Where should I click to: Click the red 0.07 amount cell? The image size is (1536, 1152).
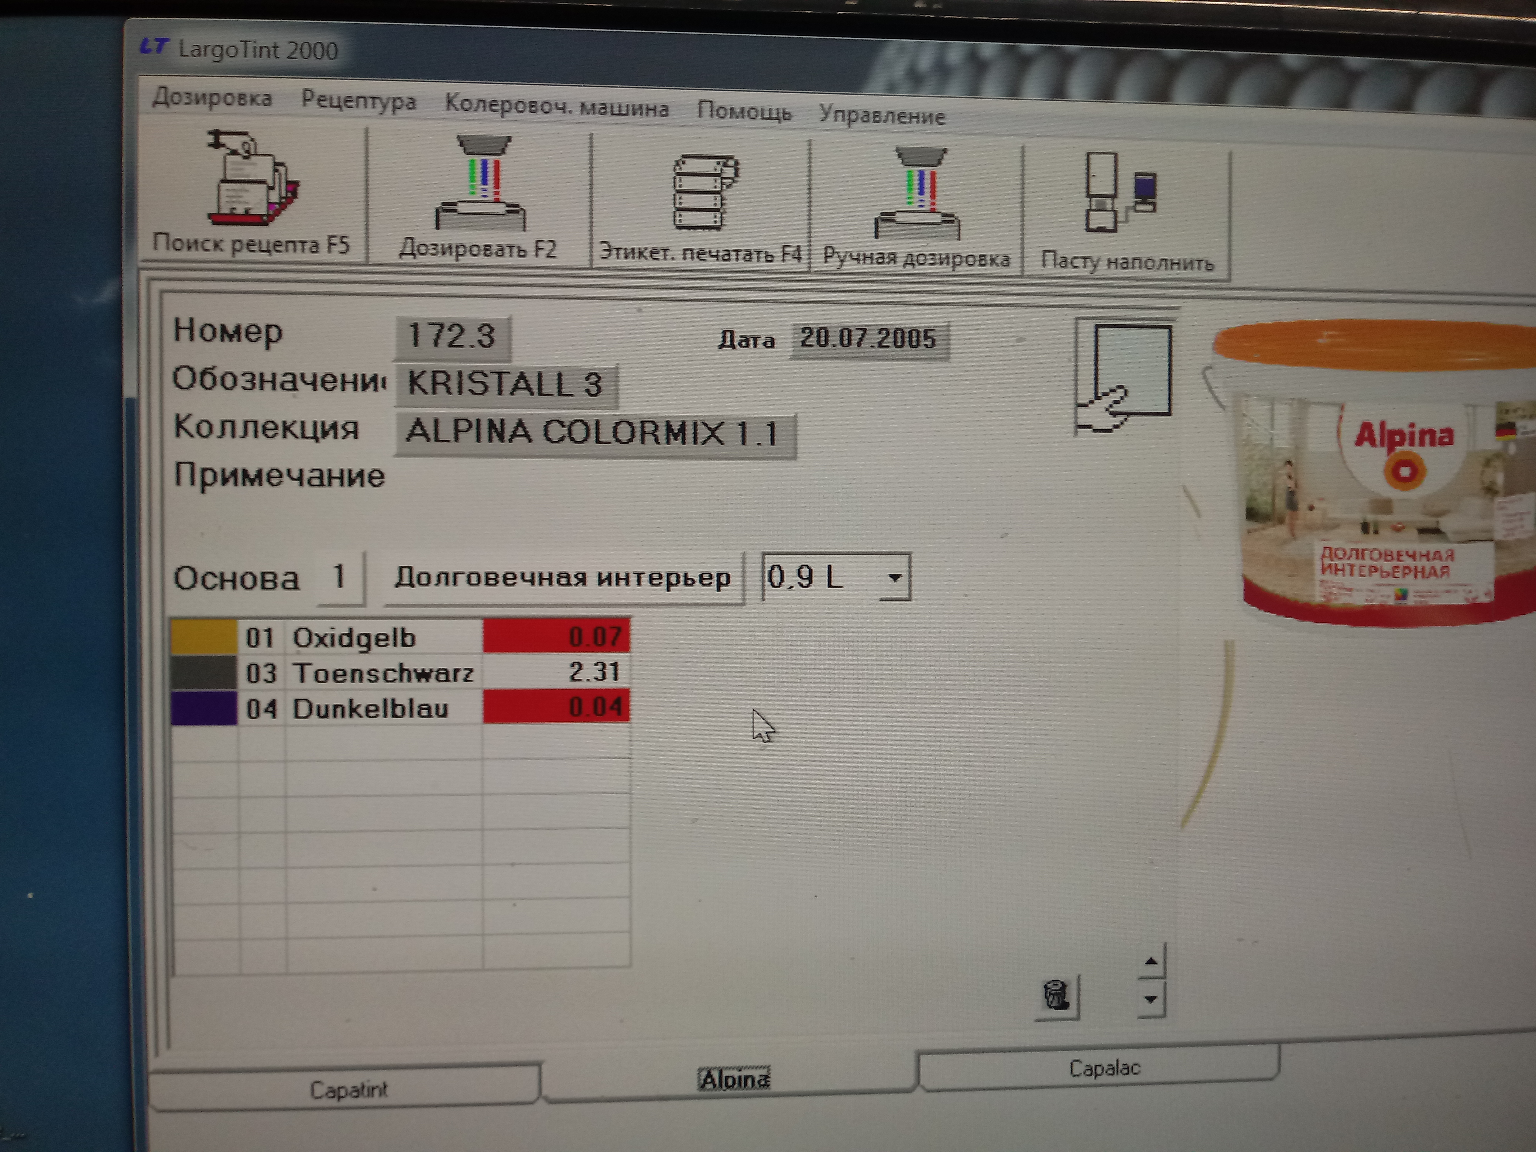tap(556, 635)
